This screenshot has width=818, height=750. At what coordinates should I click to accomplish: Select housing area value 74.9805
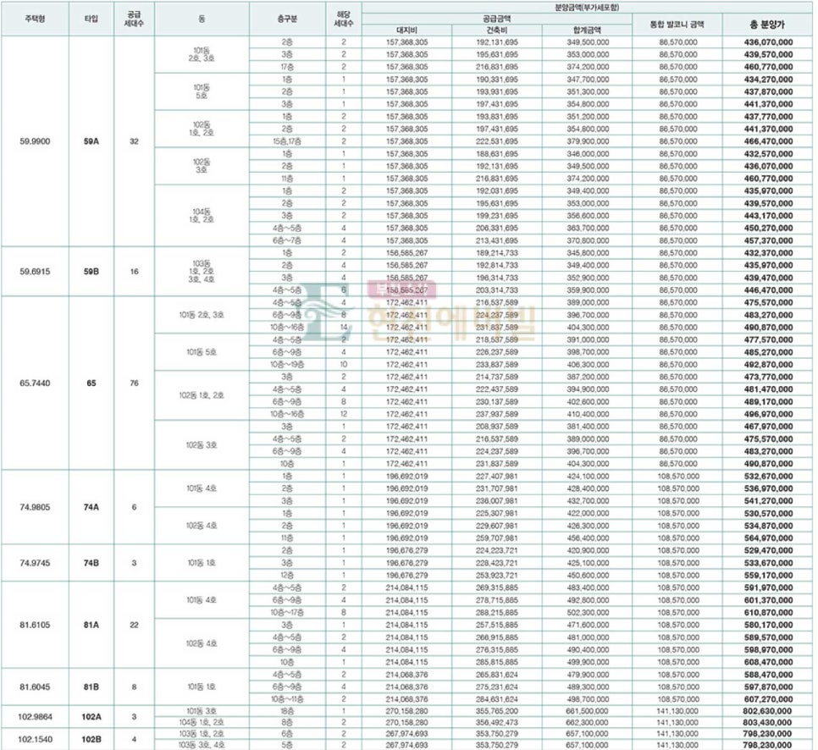[x=35, y=507]
